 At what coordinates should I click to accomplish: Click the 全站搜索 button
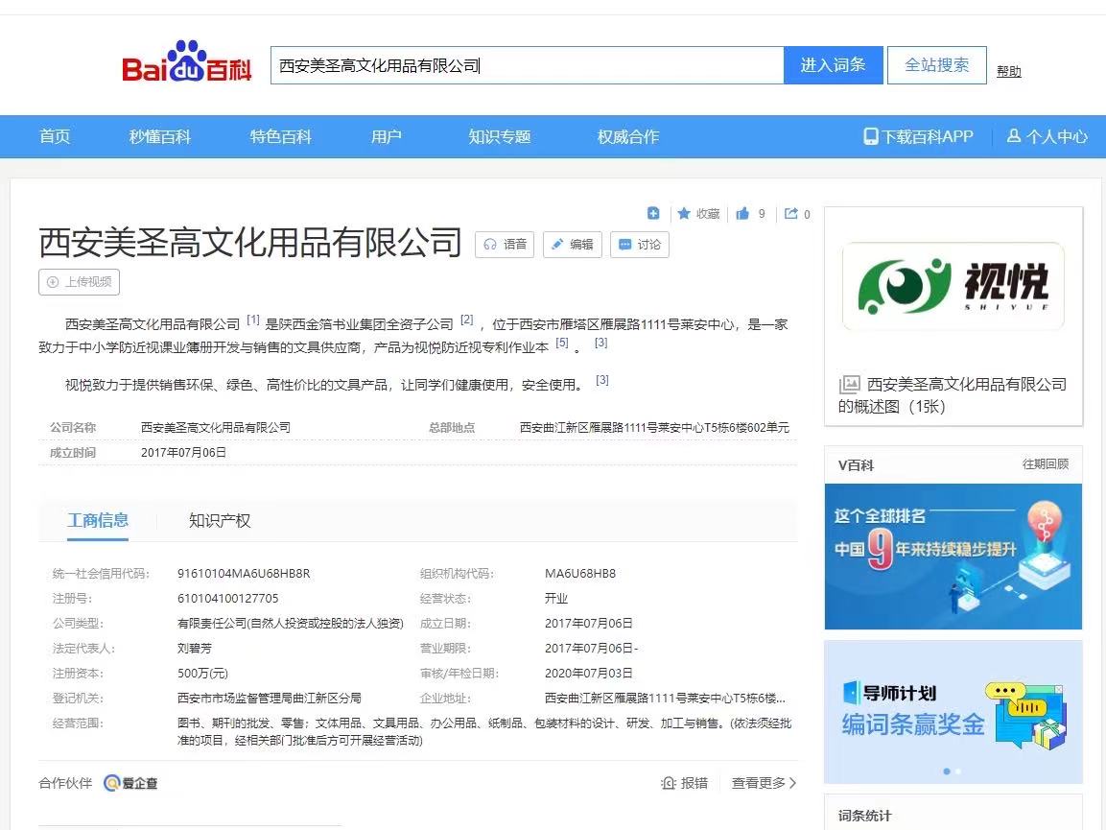coord(936,64)
